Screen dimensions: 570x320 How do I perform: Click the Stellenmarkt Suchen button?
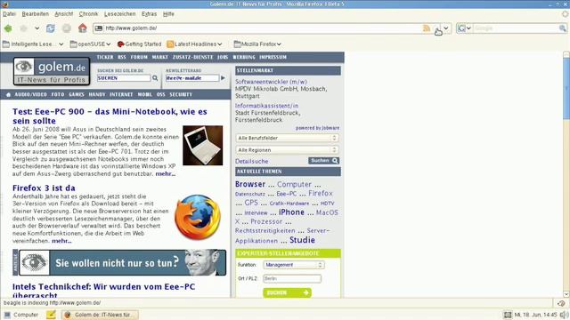pyautogui.click(x=323, y=160)
